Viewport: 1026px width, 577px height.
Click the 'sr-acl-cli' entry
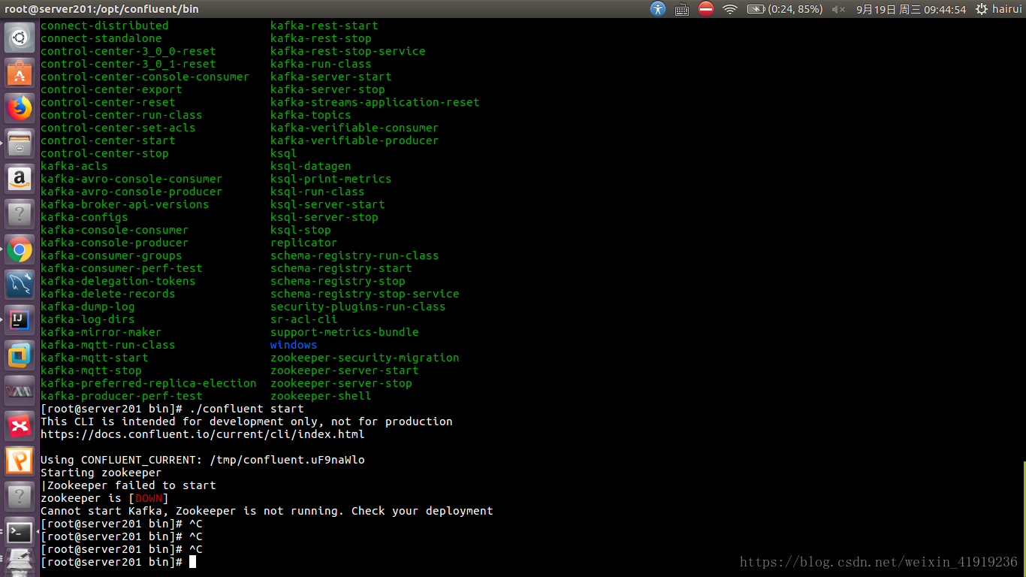304,319
